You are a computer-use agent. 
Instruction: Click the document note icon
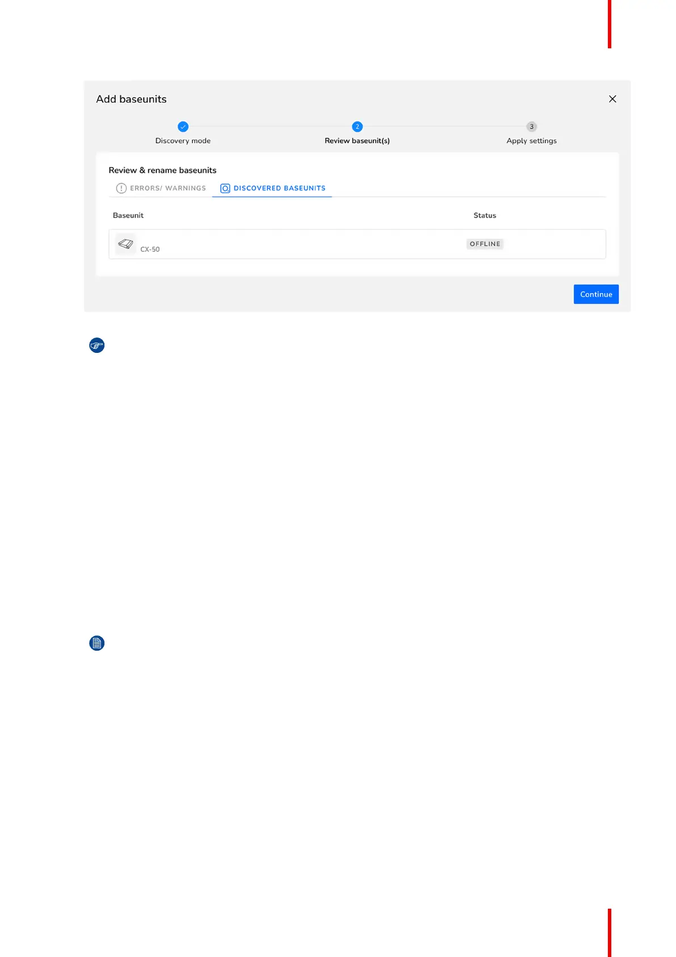[97, 643]
